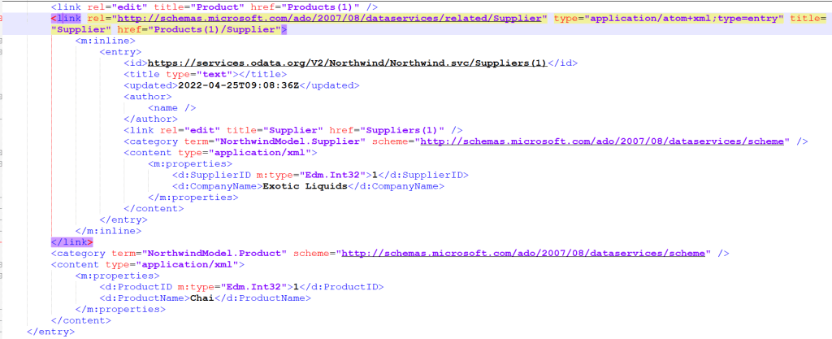Collapse the author element fold marker
Image resolution: width=832 pixels, height=339 pixels.
pyautogui.click(x=2, y=96)
